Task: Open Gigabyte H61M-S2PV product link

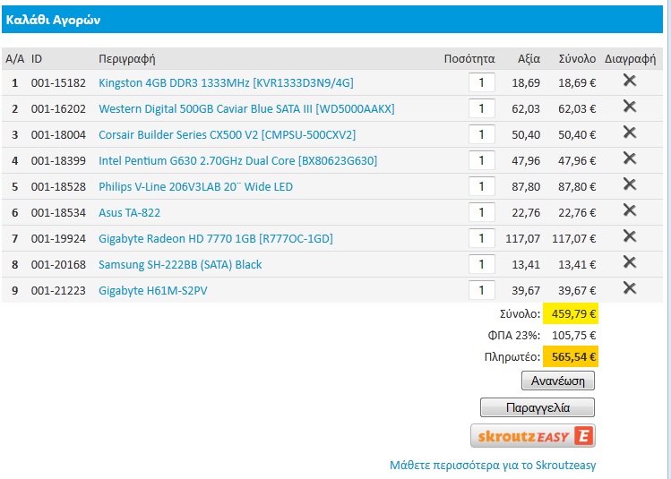Action: coord(153,291)
